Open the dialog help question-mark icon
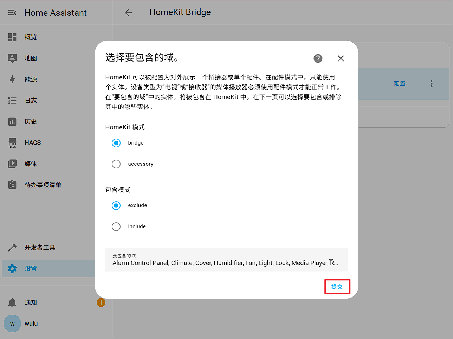Viewport: 453px width, 339px height. click(x=318, y=58)
